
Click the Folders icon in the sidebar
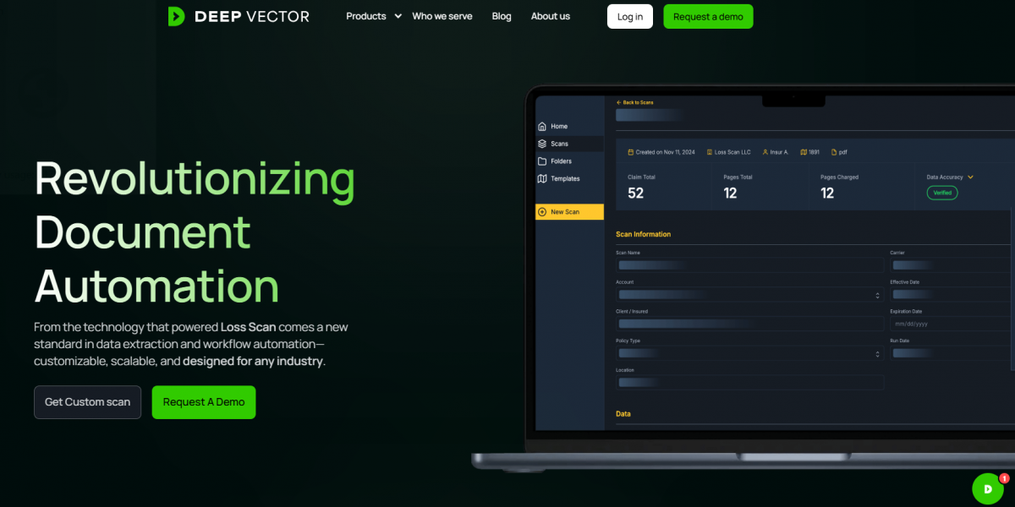pos(542,161)
